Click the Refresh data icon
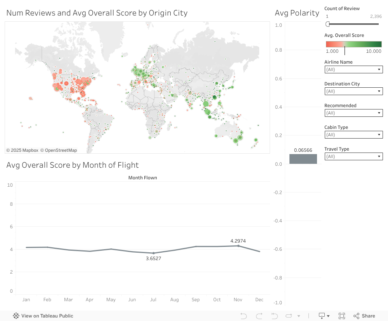Screen dimensions: 388x321 [x=289, y=316]
